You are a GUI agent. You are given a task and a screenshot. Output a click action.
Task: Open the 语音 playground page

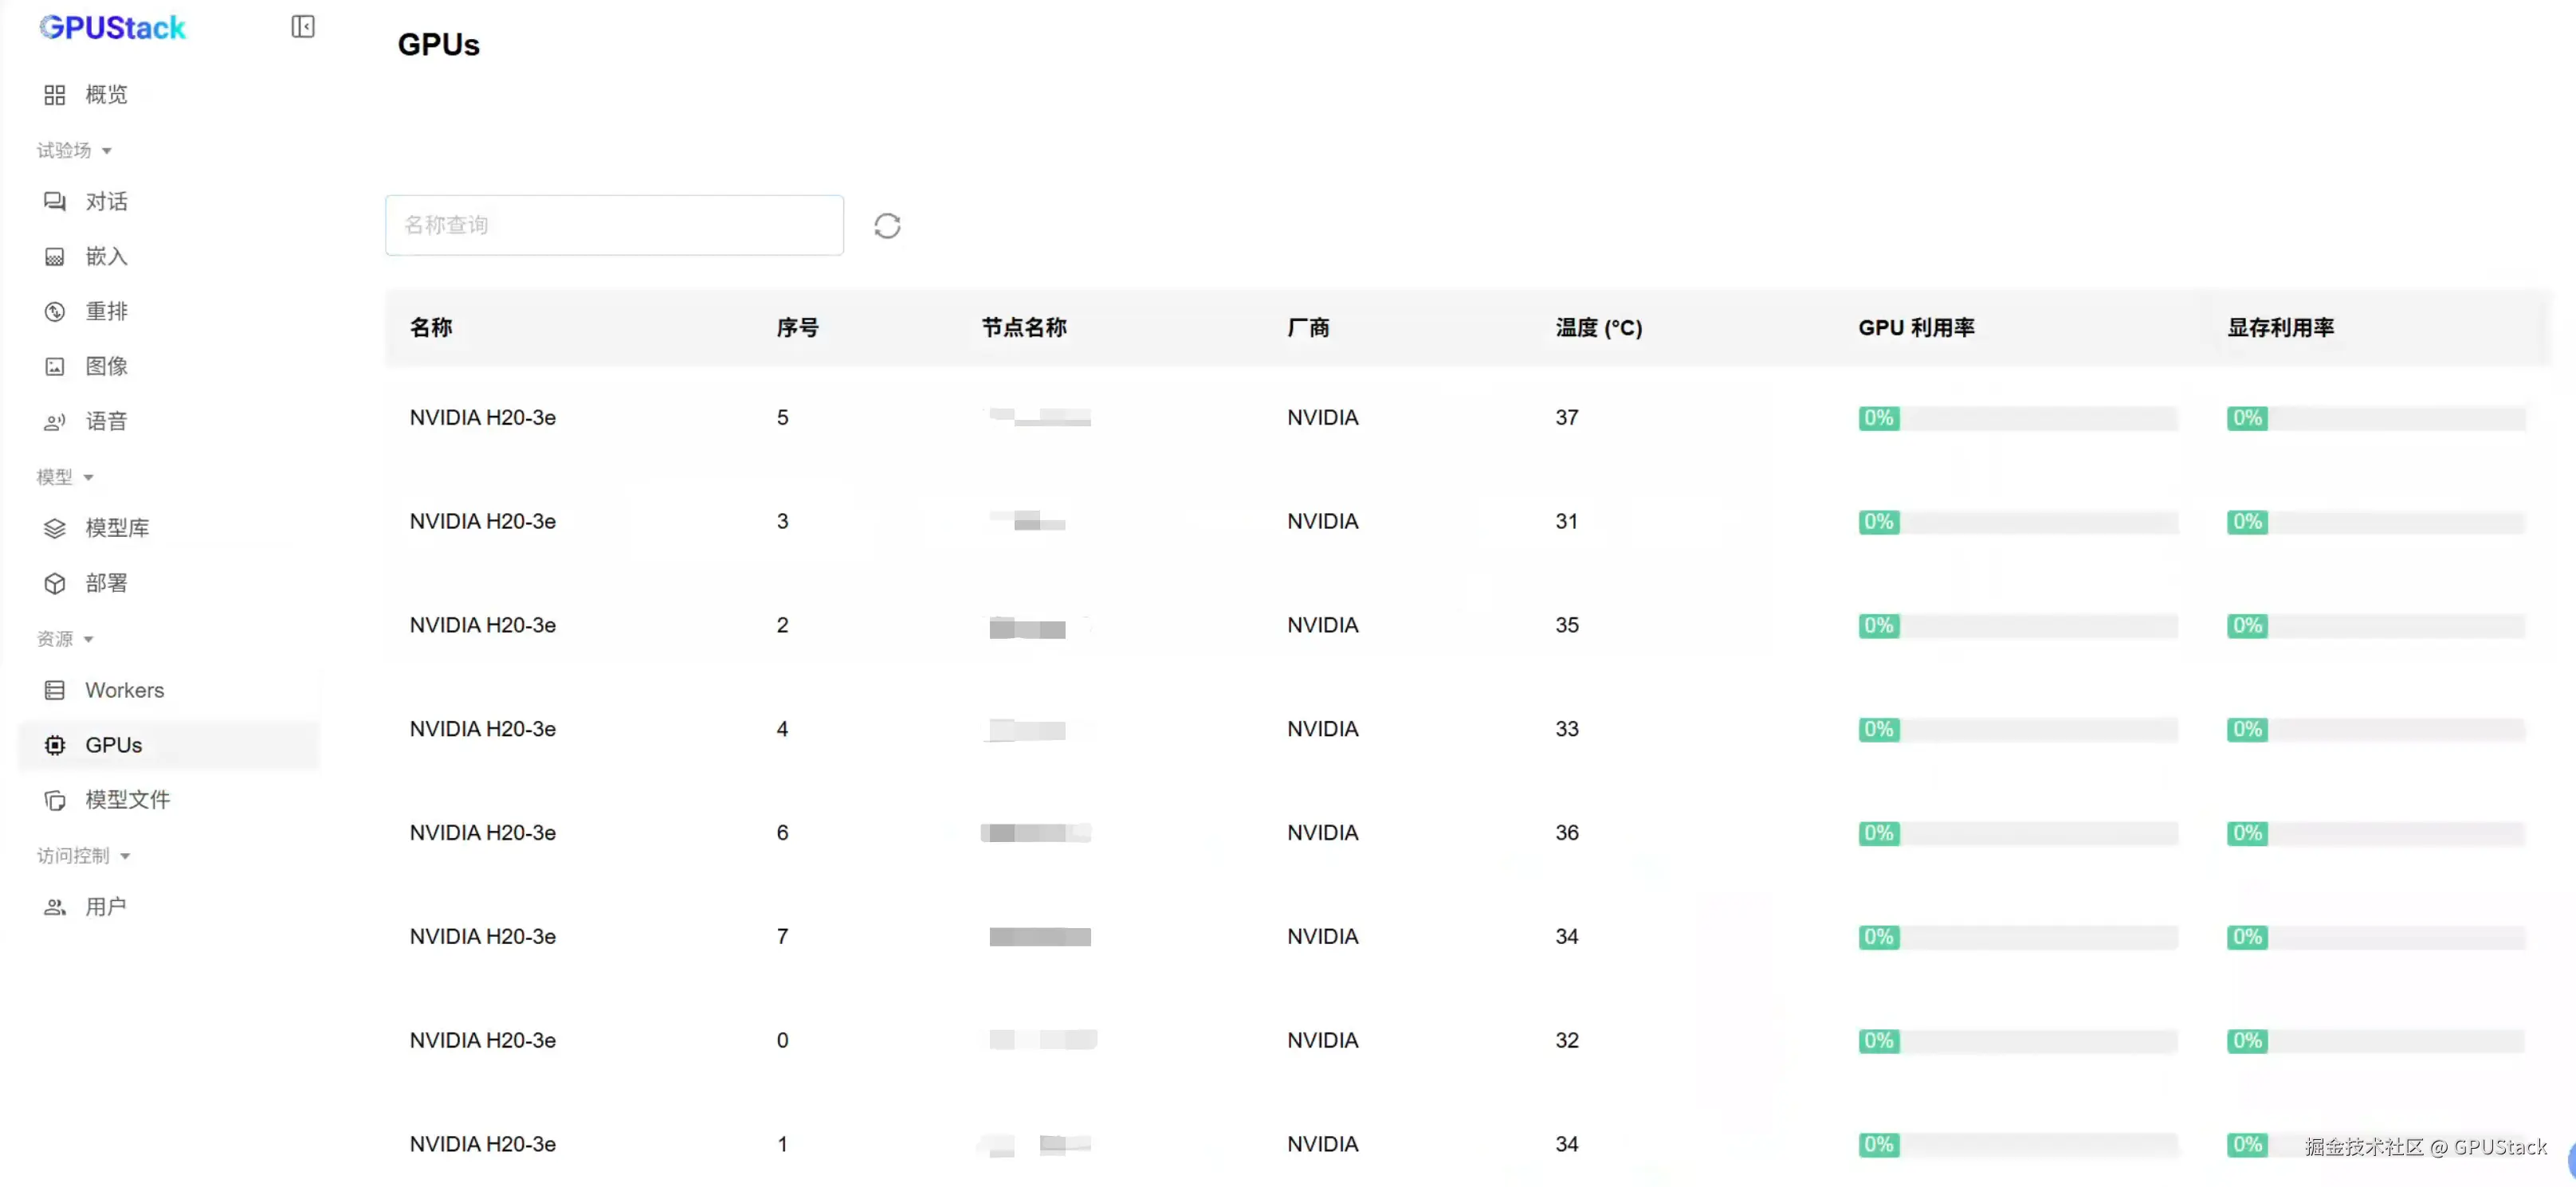pyautogui.click(x=168, y=421)
